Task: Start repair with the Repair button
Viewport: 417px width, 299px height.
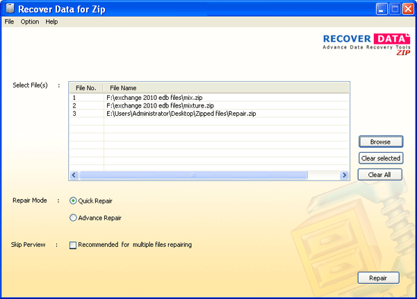Action: 378,278
